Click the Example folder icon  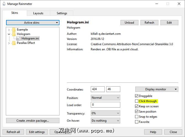14,29
